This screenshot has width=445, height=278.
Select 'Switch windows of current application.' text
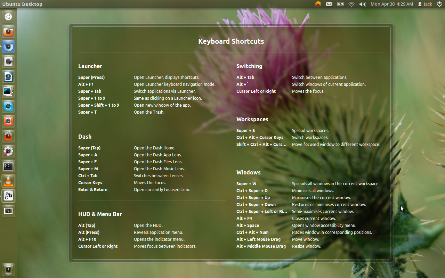point(329,84)
